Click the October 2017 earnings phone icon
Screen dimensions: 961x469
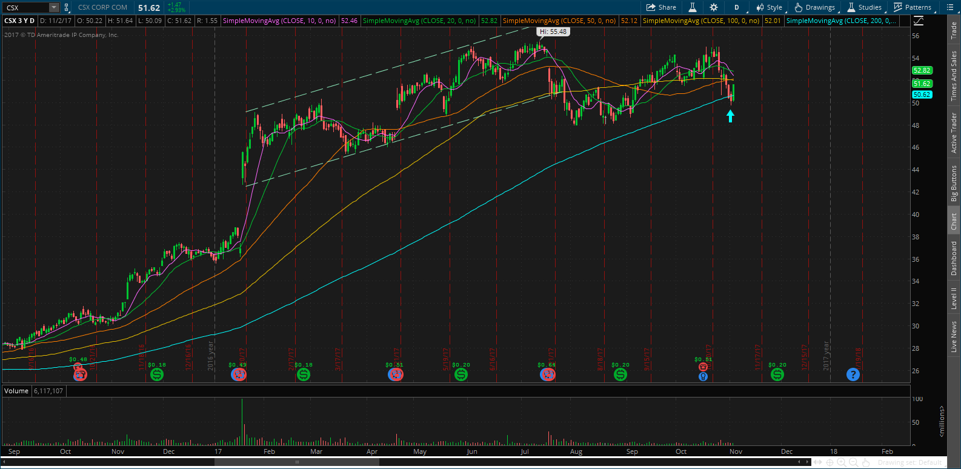tap(703, 367)
